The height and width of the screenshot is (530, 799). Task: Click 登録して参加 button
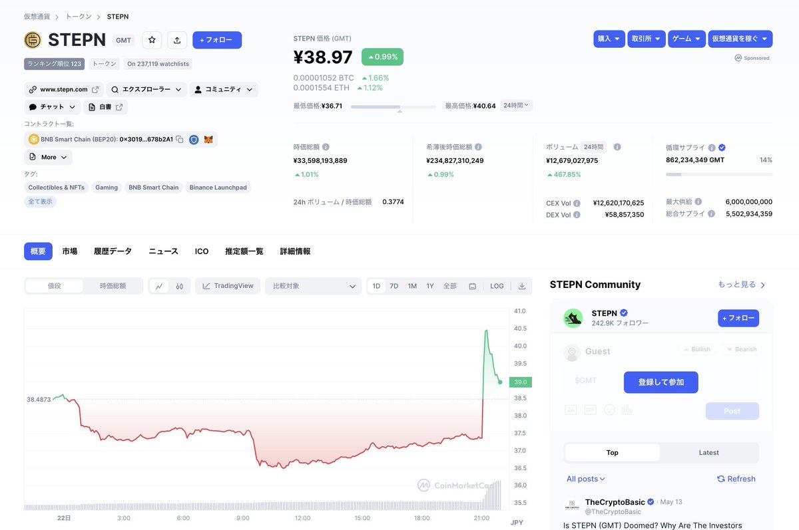pyautogui.click(x=661, y=382)
